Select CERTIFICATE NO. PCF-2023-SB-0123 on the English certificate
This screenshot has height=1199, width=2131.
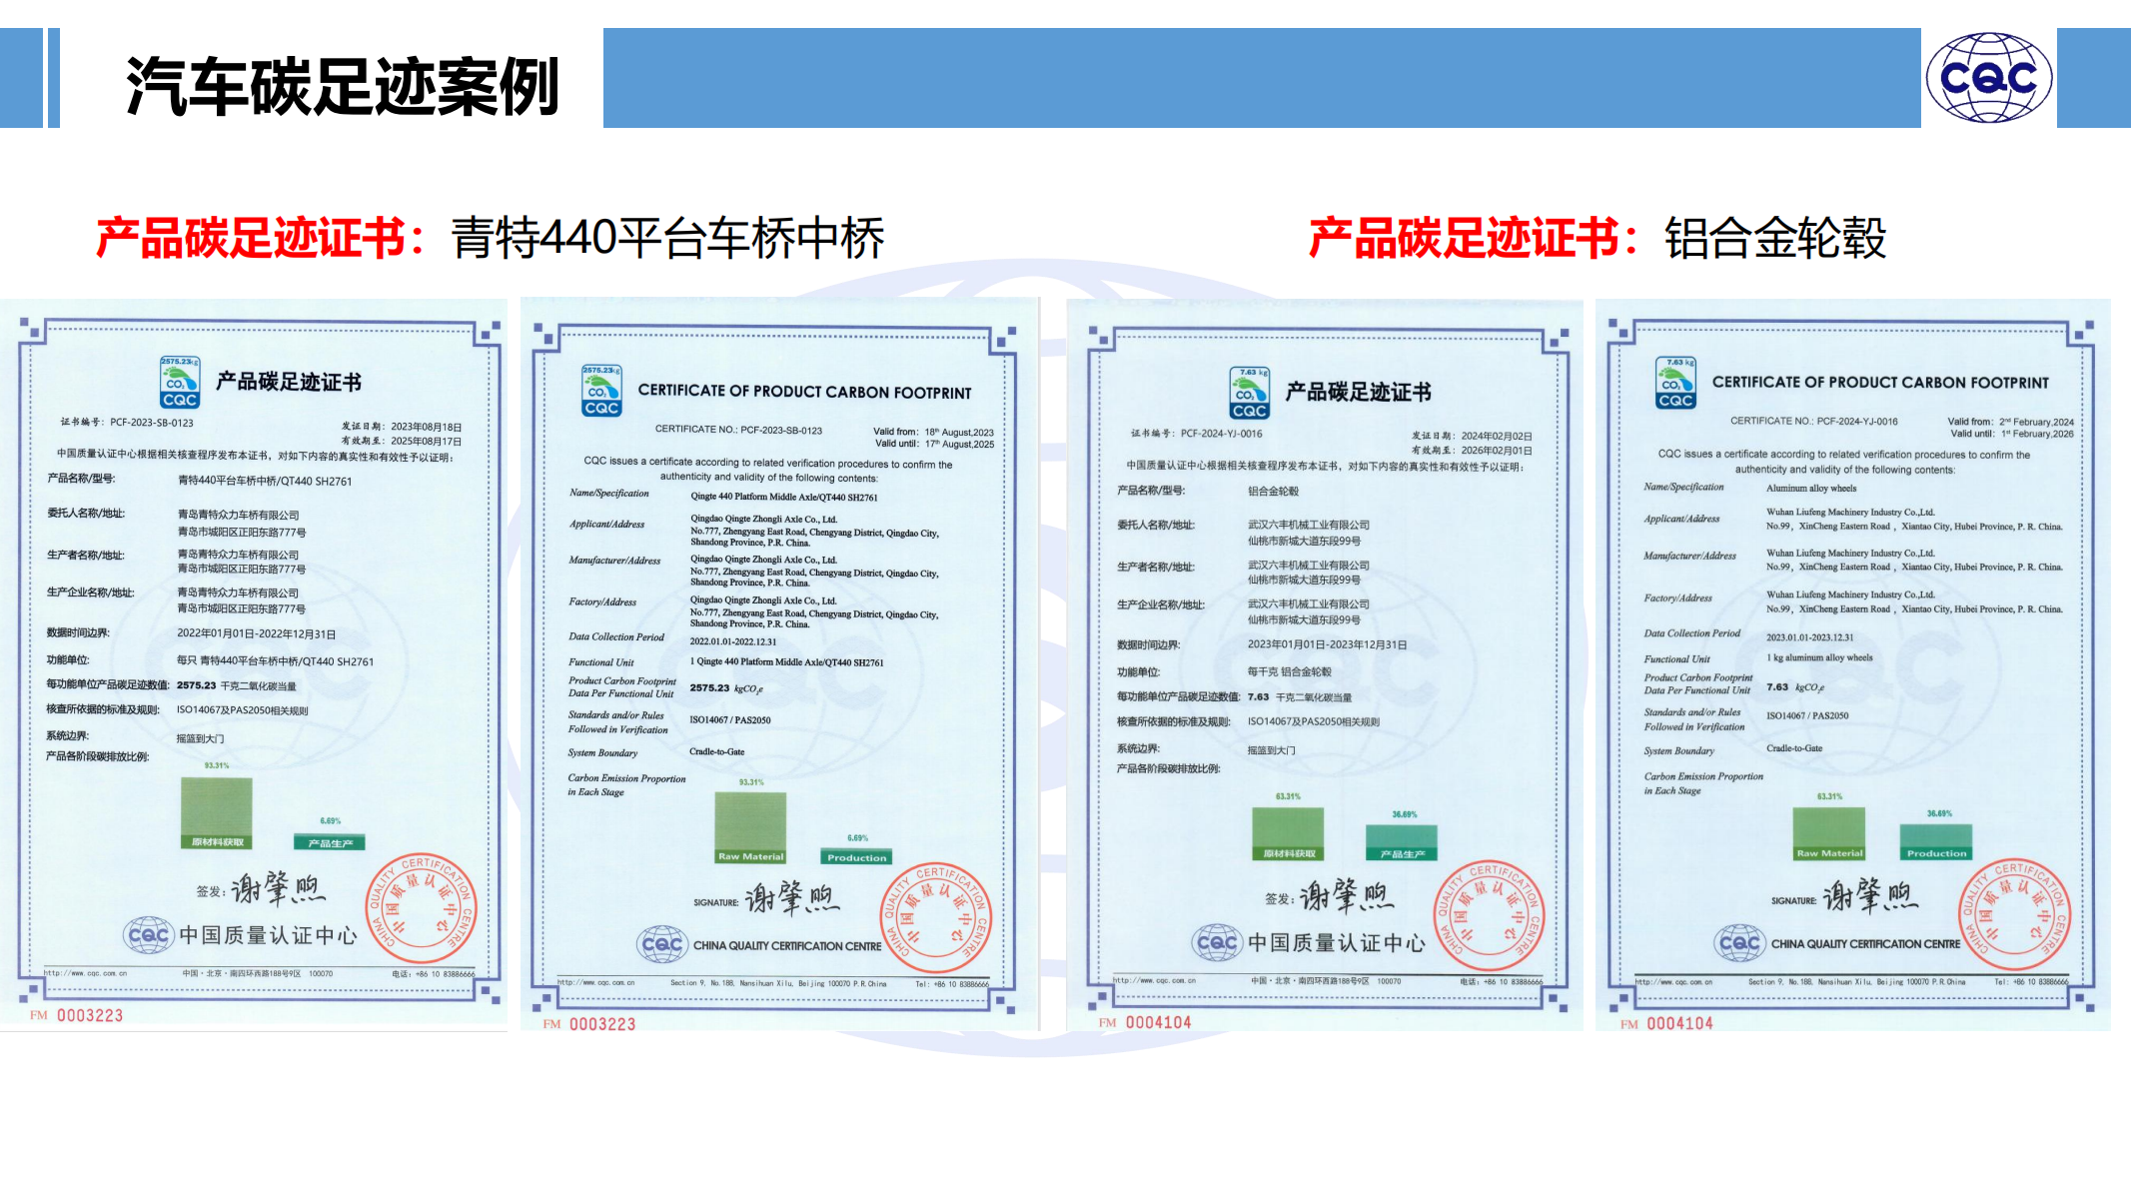pos(738,430)
